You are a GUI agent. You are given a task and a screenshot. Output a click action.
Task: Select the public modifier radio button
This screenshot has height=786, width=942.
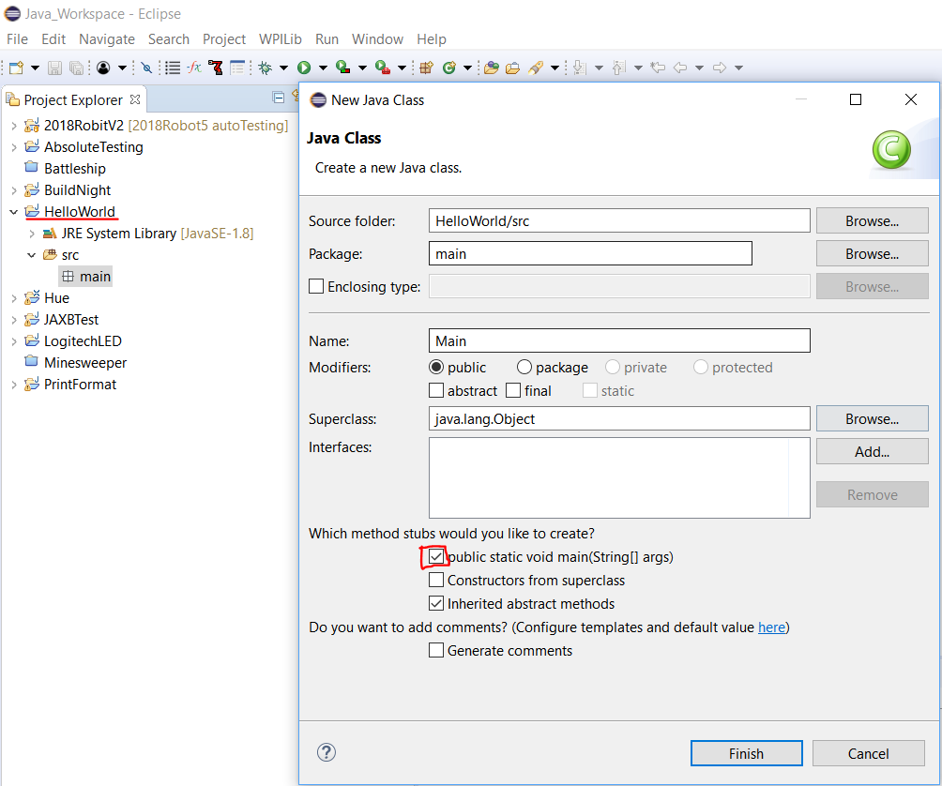pyautogui.click(x=436, y=367)
